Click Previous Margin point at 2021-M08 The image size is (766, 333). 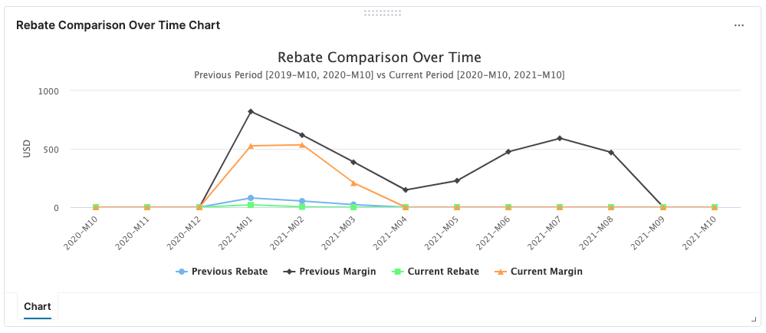611,153
